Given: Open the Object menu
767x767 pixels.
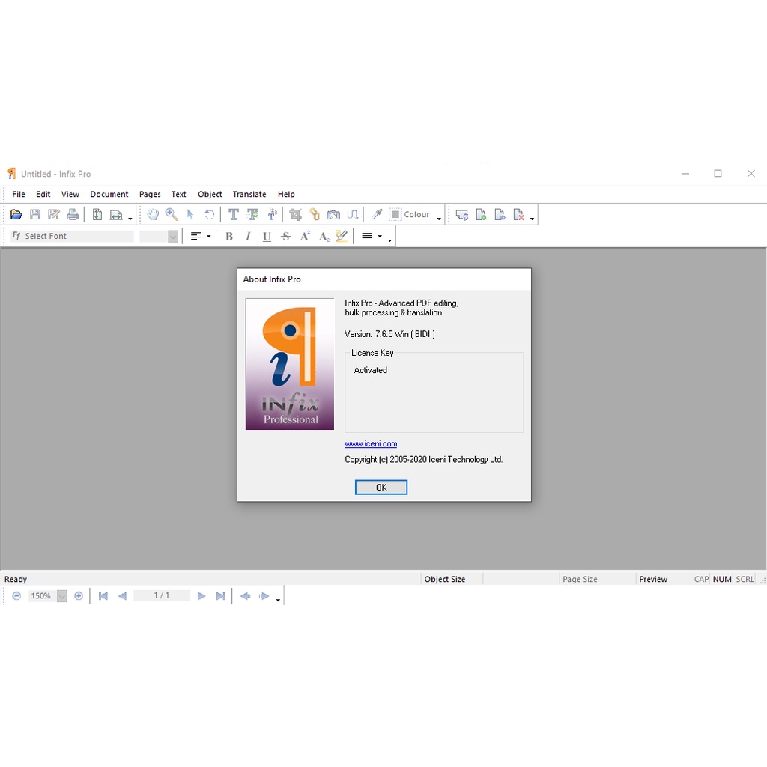Looking at the screenshot, I should (x=210, y=194).
